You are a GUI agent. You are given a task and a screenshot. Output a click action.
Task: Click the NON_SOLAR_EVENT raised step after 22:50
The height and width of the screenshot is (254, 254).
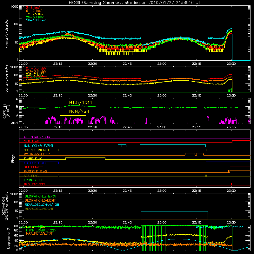(x=173, y=145)
